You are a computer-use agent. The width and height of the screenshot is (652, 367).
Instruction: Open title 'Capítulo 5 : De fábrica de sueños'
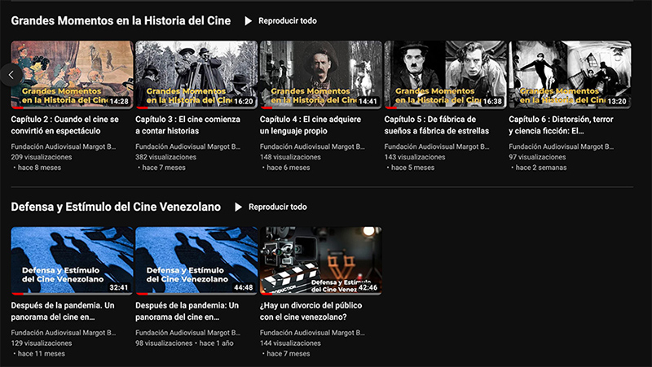437,125
